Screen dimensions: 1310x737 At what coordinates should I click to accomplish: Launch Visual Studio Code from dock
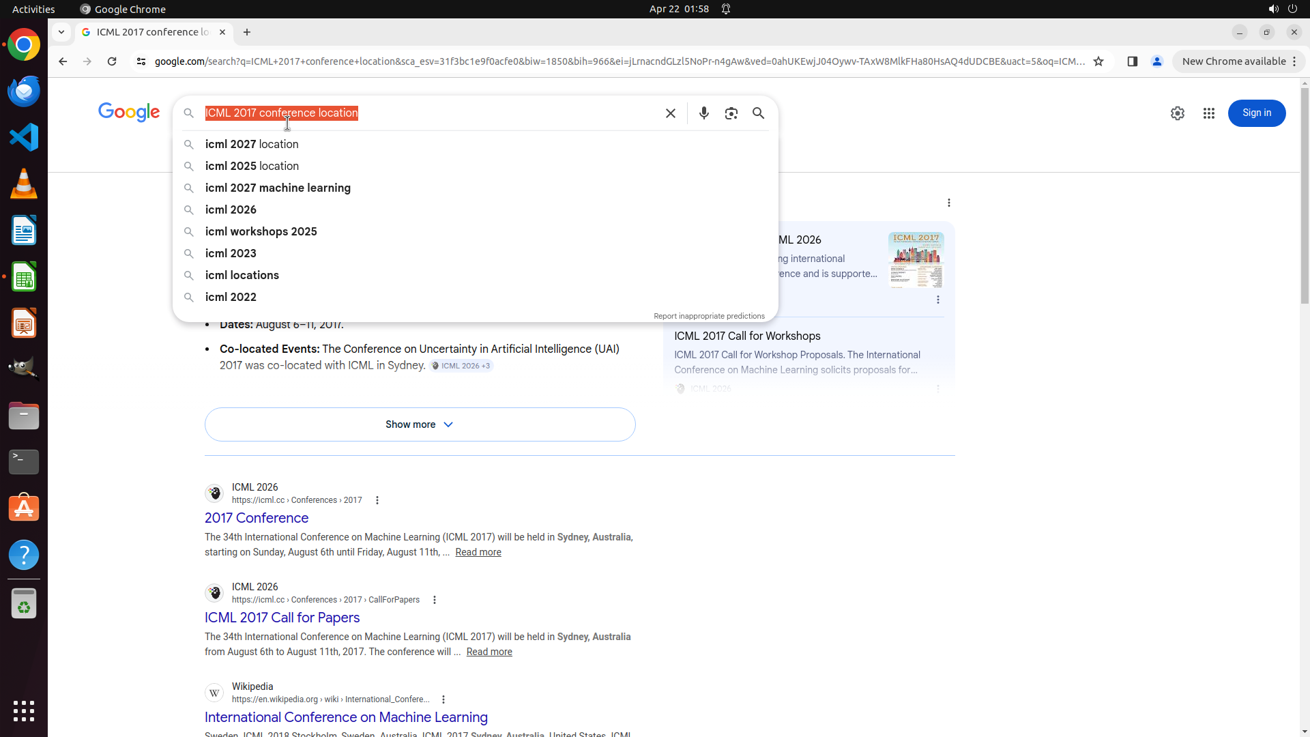[x=24, y=137]
